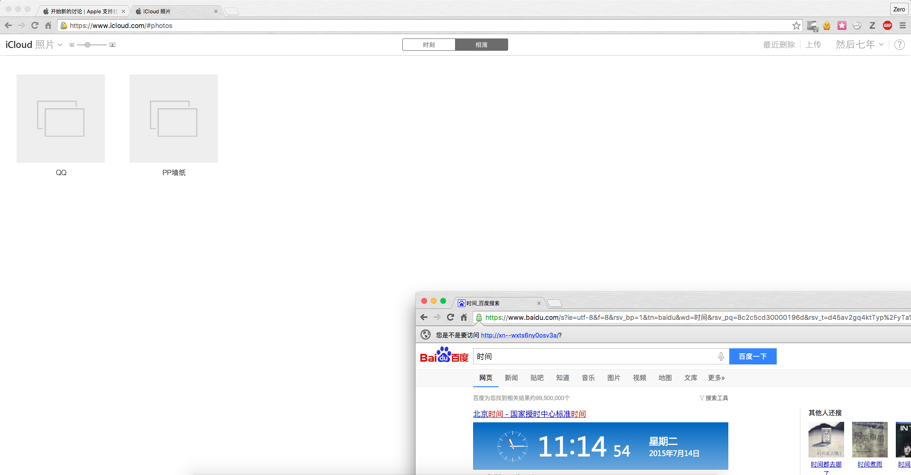Open the Chrome hamburger menu in iCloud window
Image resolution: width=911 pixels, height=475 pixels.
click(x=902, y=26)
